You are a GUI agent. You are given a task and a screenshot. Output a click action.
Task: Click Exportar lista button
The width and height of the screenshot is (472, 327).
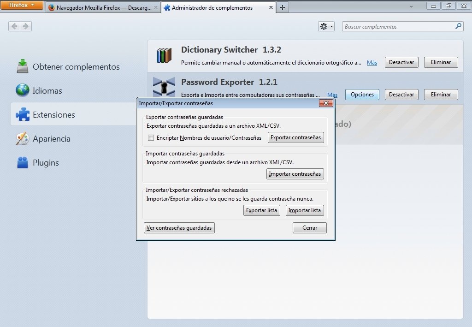pos(262,210)
